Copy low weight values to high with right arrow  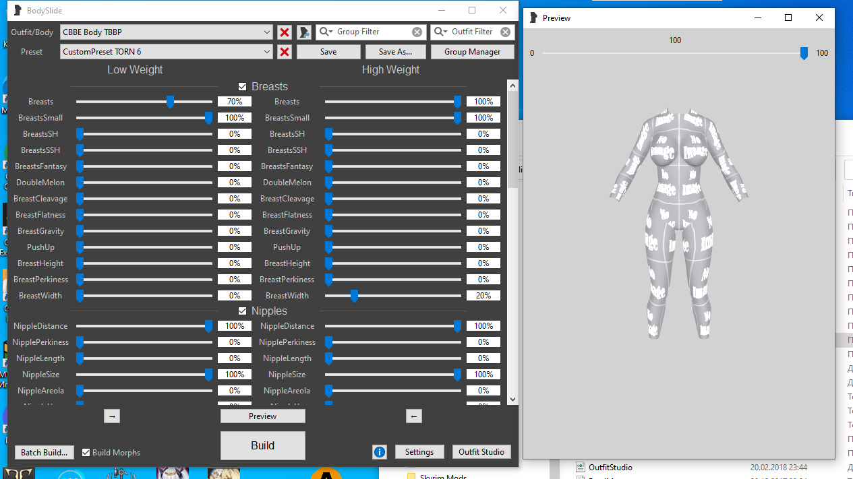point(112,416)
